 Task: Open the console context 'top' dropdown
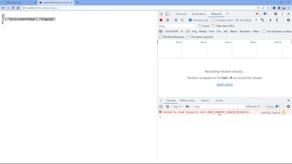177,107
